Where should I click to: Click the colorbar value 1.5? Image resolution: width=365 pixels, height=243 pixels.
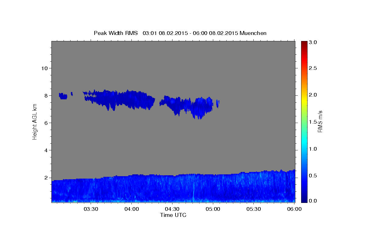point(313,122)
